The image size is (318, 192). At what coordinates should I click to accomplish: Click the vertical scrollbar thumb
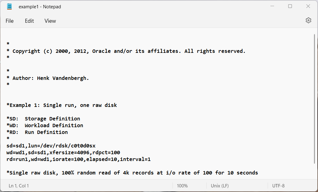[x=314, y=99]
